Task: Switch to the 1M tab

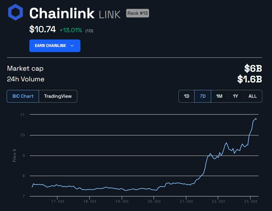Action: pos(219,96)
